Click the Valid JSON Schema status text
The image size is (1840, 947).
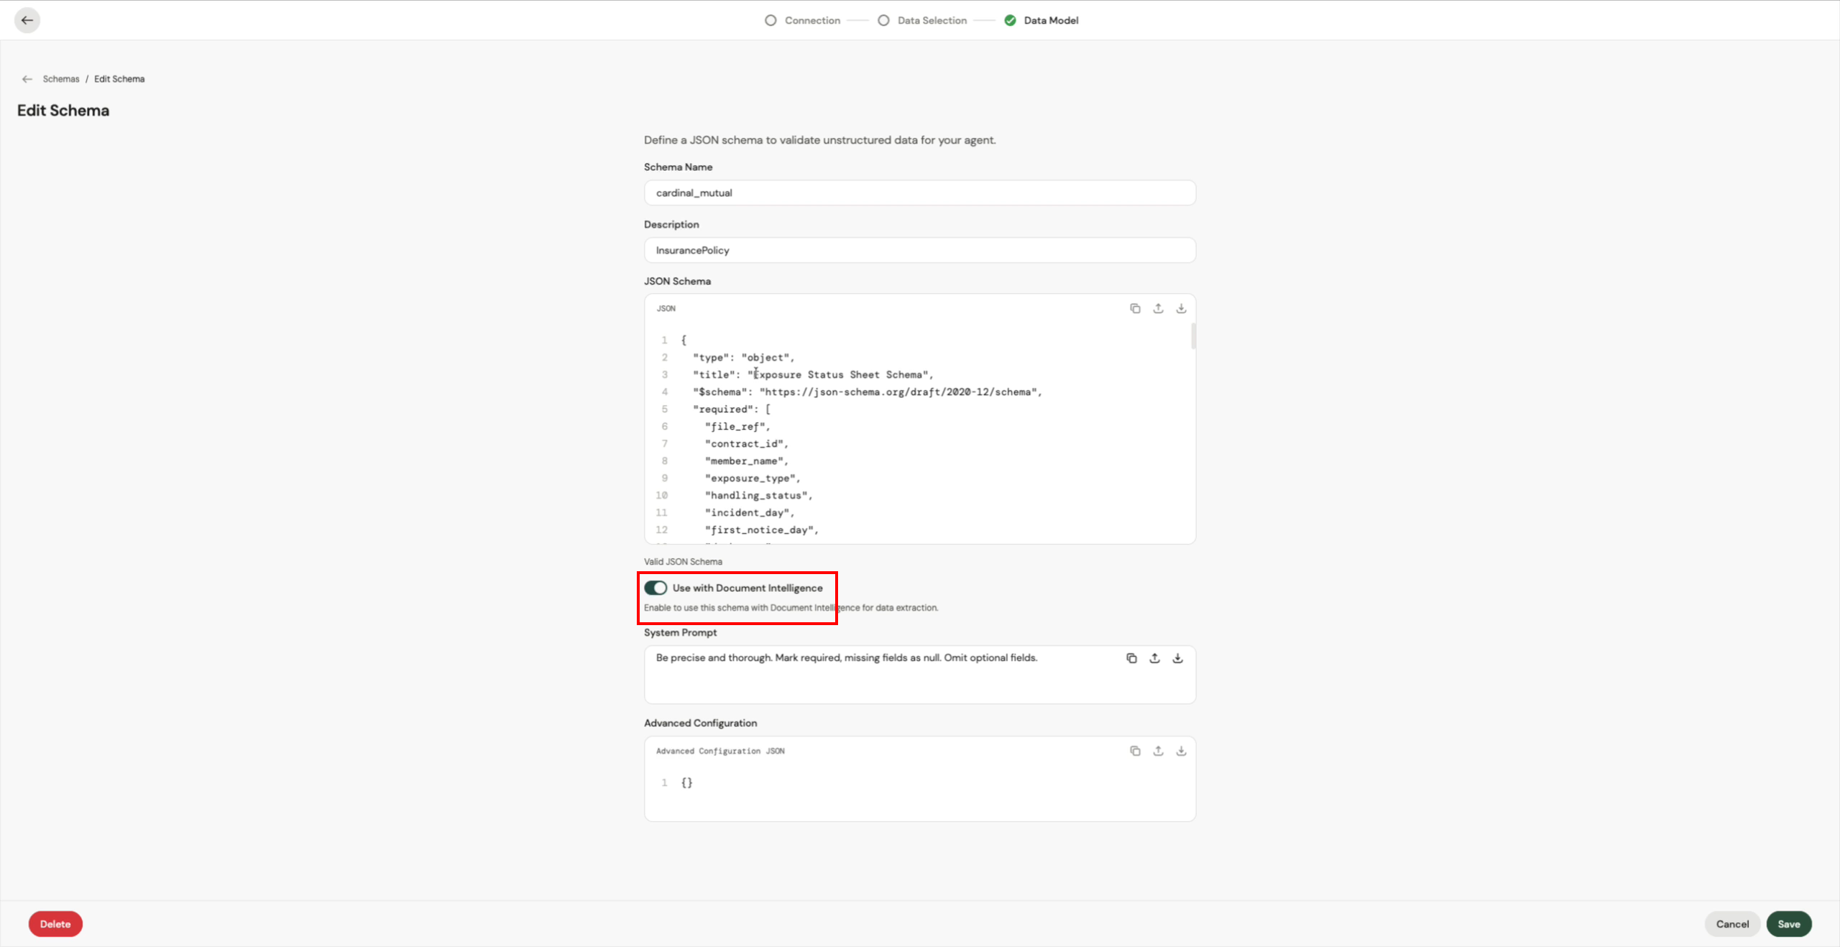coord(683,562)
